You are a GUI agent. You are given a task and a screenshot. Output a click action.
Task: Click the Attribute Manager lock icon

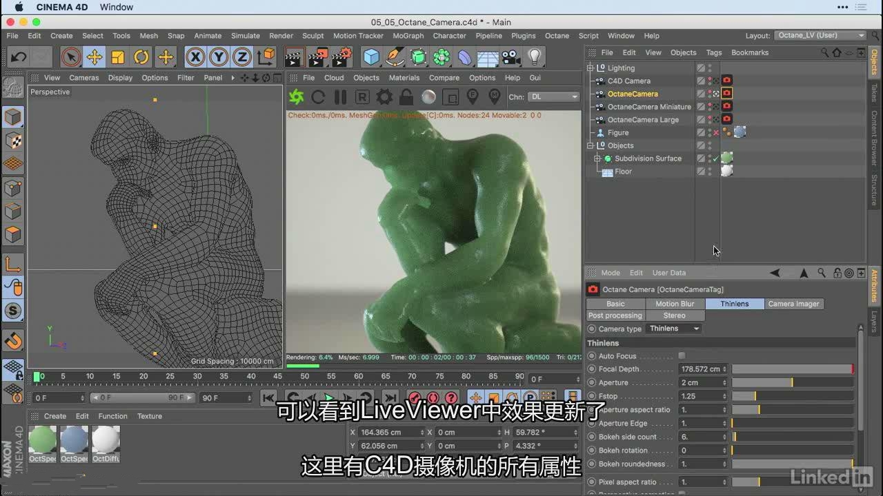pos(837,273)
